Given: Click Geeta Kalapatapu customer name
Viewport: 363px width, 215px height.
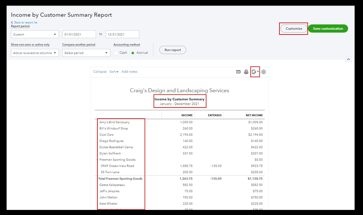Looking at the screenshot, I should [112, 185].
